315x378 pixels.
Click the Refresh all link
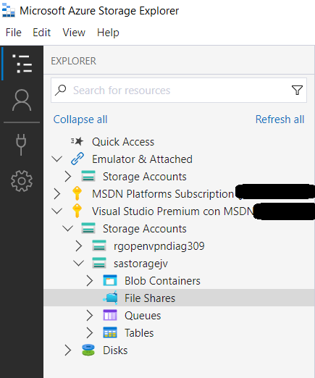tap(280, 119)
